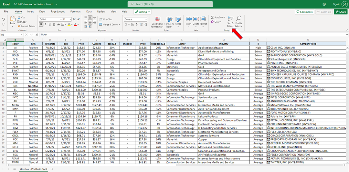Viewport: 349px width, 172px height.
Task: Open settings gear in title bar
Action: (324, 4)
